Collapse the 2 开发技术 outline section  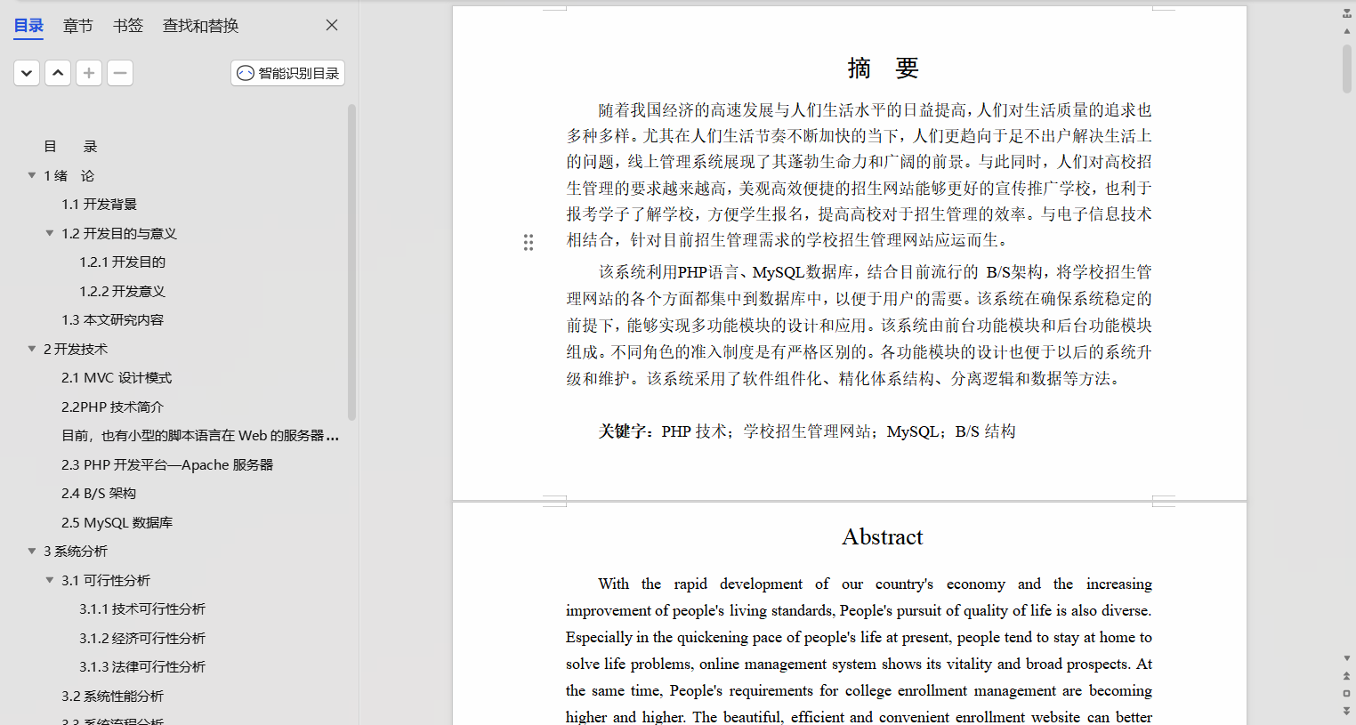tap(32, 349)
